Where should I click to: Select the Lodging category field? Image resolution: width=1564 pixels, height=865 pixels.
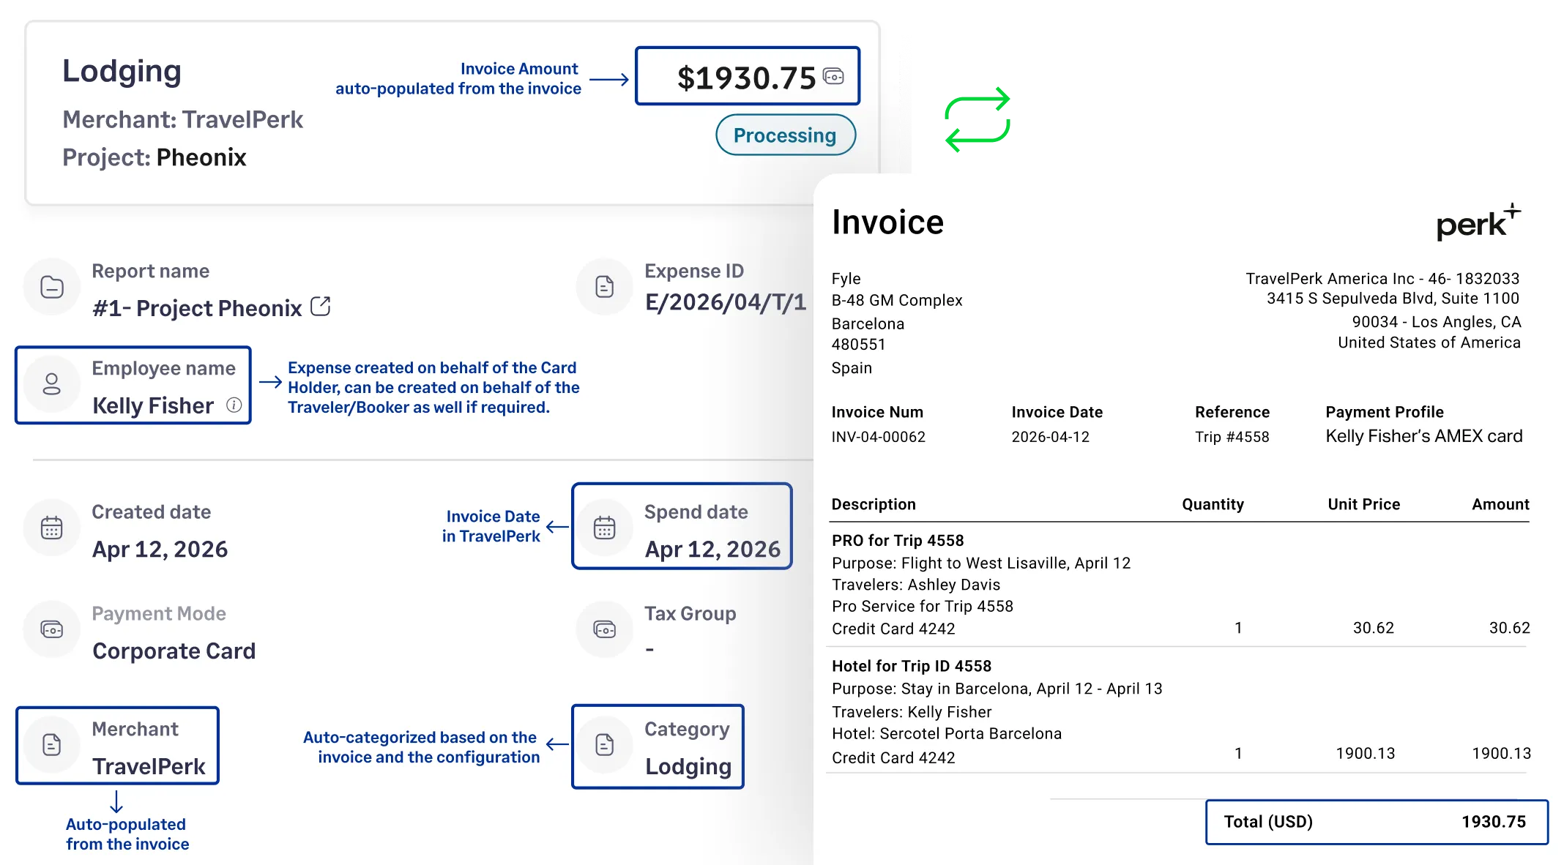[x=657, y=746]
